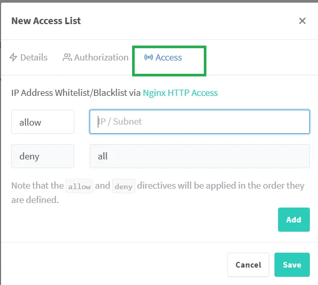Select the Access tab label
This screenshot has height=285, width=318.
click(168, 57)
